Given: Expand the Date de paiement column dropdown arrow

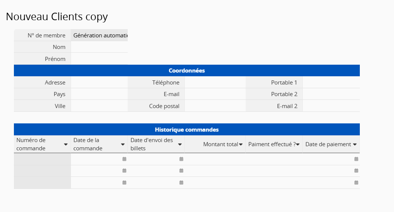Looking at the screenshot, I should pos(355,144).
